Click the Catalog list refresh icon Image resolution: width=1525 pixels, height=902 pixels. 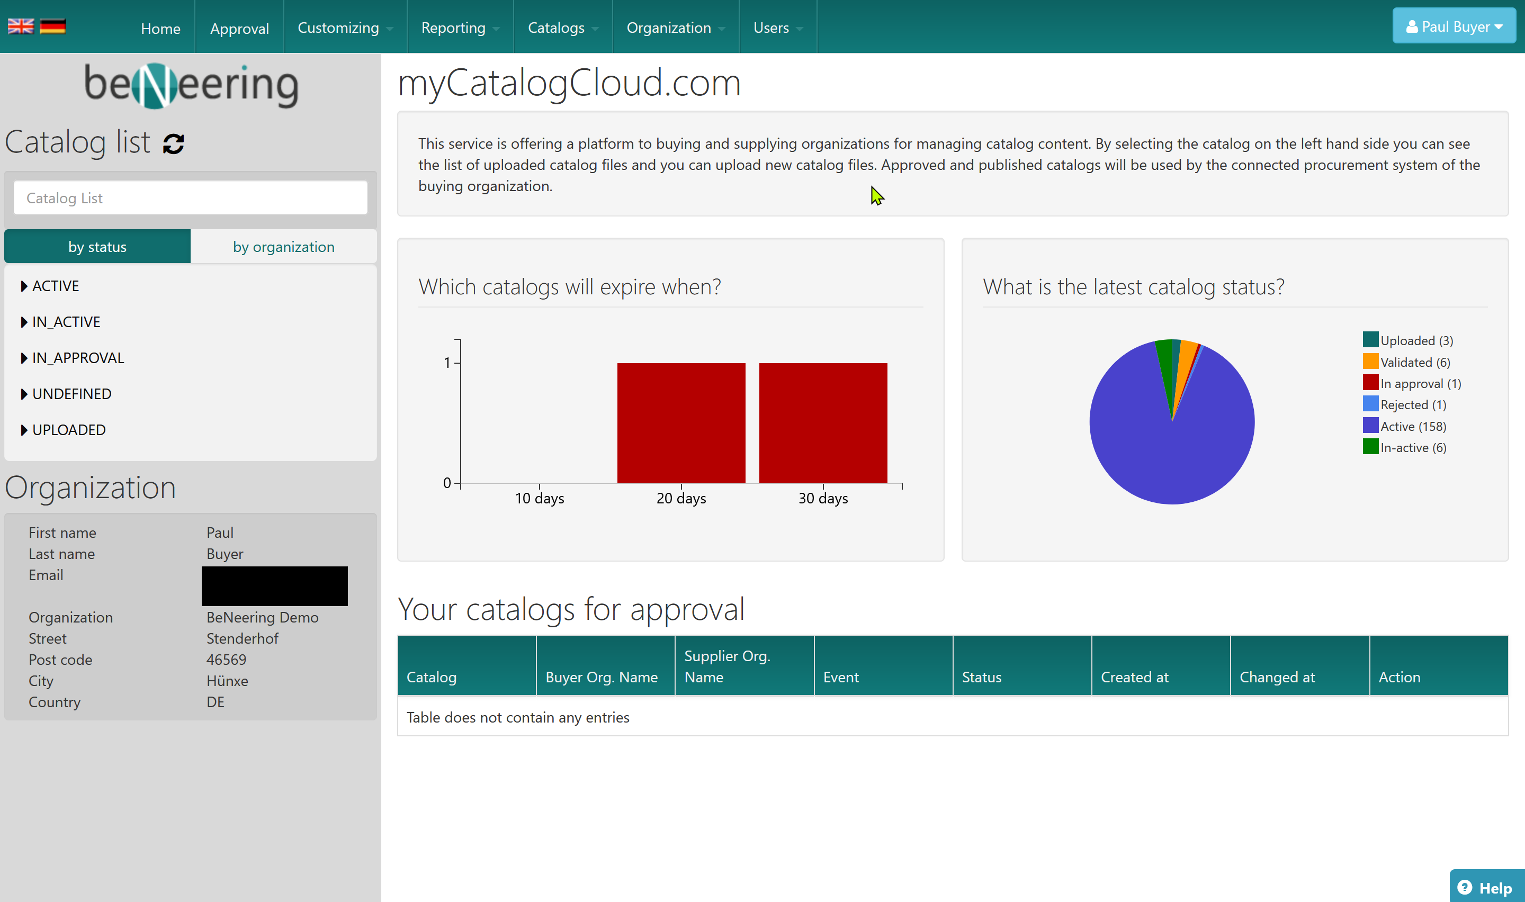[x=173, y=143]
